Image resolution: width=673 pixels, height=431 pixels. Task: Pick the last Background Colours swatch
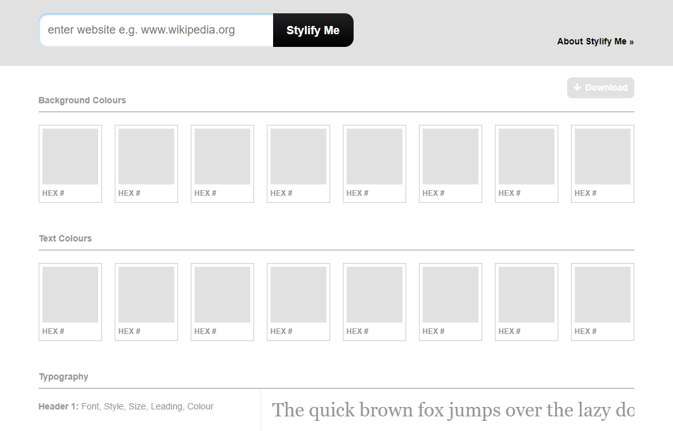603,157
